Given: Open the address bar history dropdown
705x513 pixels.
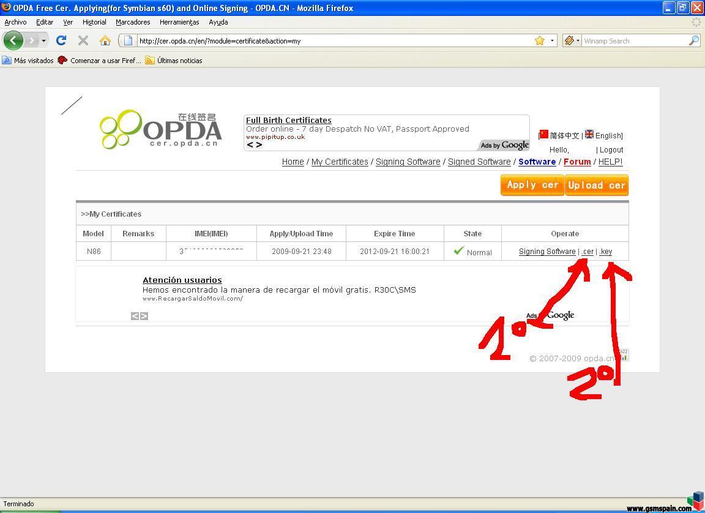Looking at the screenshot, I should pyautogui.click(x=552, y=41).
